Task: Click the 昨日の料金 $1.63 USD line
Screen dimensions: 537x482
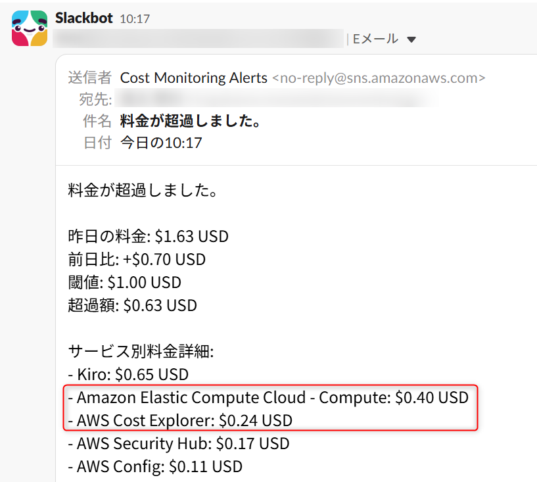Action: point(148,237)
